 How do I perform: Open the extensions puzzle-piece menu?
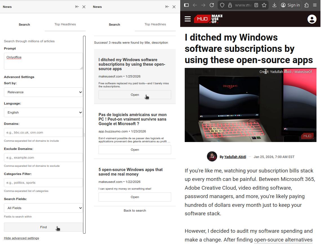306,5
